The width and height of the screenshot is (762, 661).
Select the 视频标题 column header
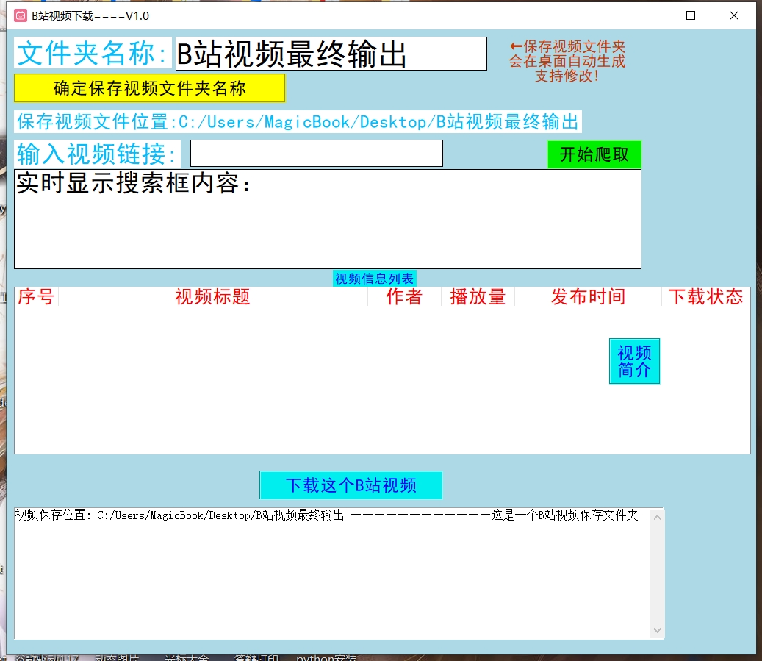point(213,296)
